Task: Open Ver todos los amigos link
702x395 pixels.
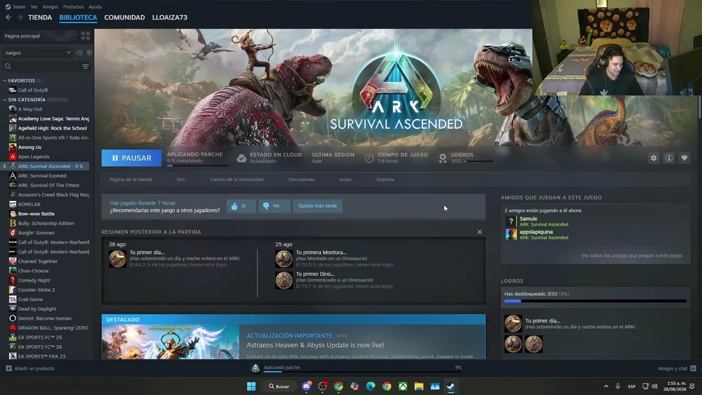Action: tap(632, 256)
